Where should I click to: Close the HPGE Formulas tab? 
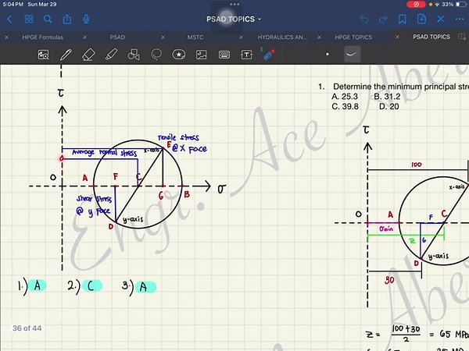click(x=6, y=37)
